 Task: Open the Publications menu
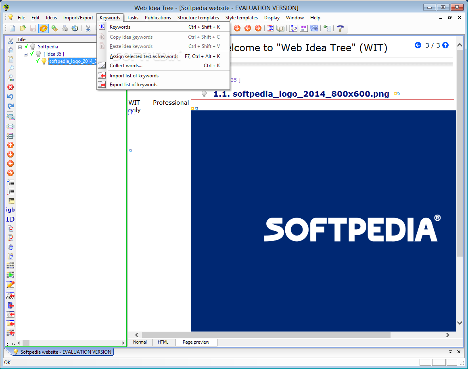pyautogui.click(x=158, y=18)
